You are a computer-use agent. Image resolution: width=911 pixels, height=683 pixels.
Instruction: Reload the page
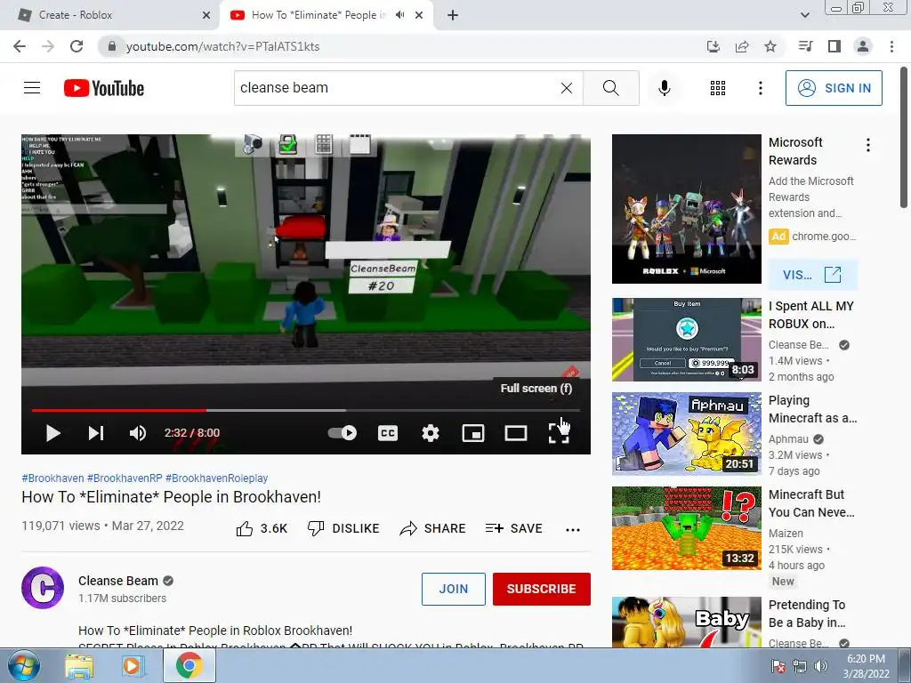pyautogui.click(x=77, y=46)
